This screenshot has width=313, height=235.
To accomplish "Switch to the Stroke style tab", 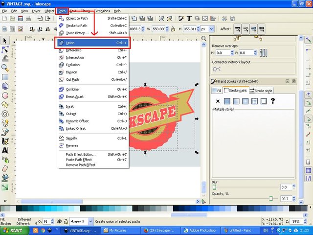I will click(261, 91).
